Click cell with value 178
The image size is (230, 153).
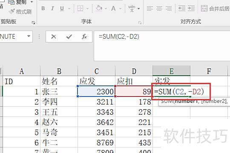tap(134, 102)
